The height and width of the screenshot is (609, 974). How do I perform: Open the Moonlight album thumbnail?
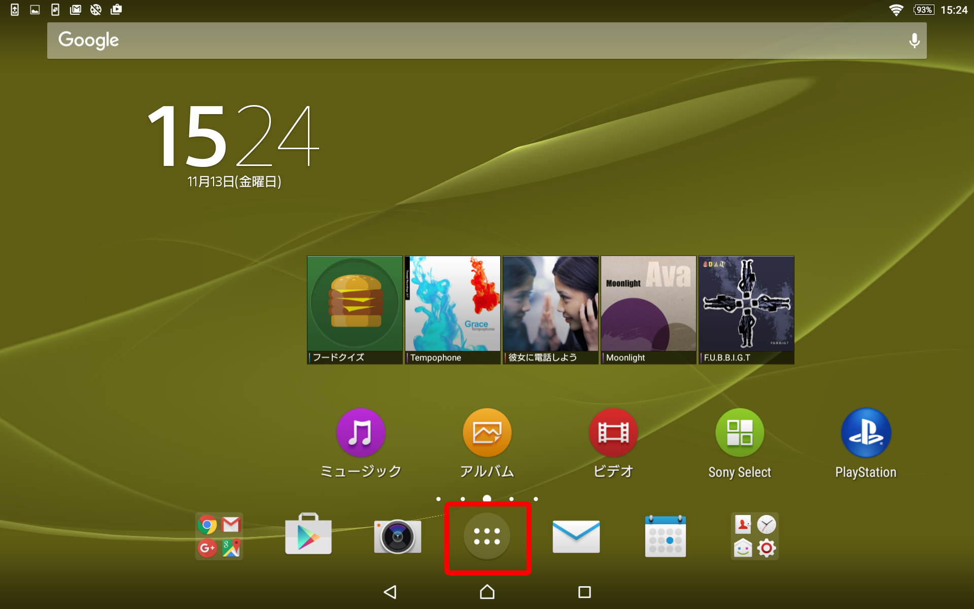point(648,310)
